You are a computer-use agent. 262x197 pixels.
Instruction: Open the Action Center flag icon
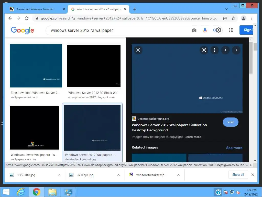click(225, 192)
